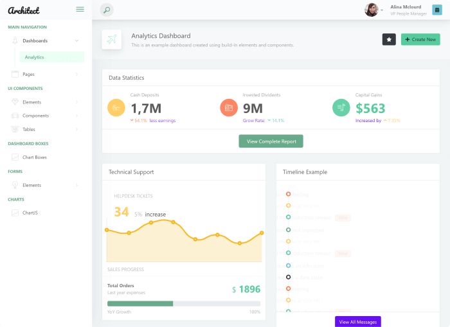Image resolution: width=450 pixels, height=327 pixels.
Task: Click the car icon beside Components
Action: (15, 116)
